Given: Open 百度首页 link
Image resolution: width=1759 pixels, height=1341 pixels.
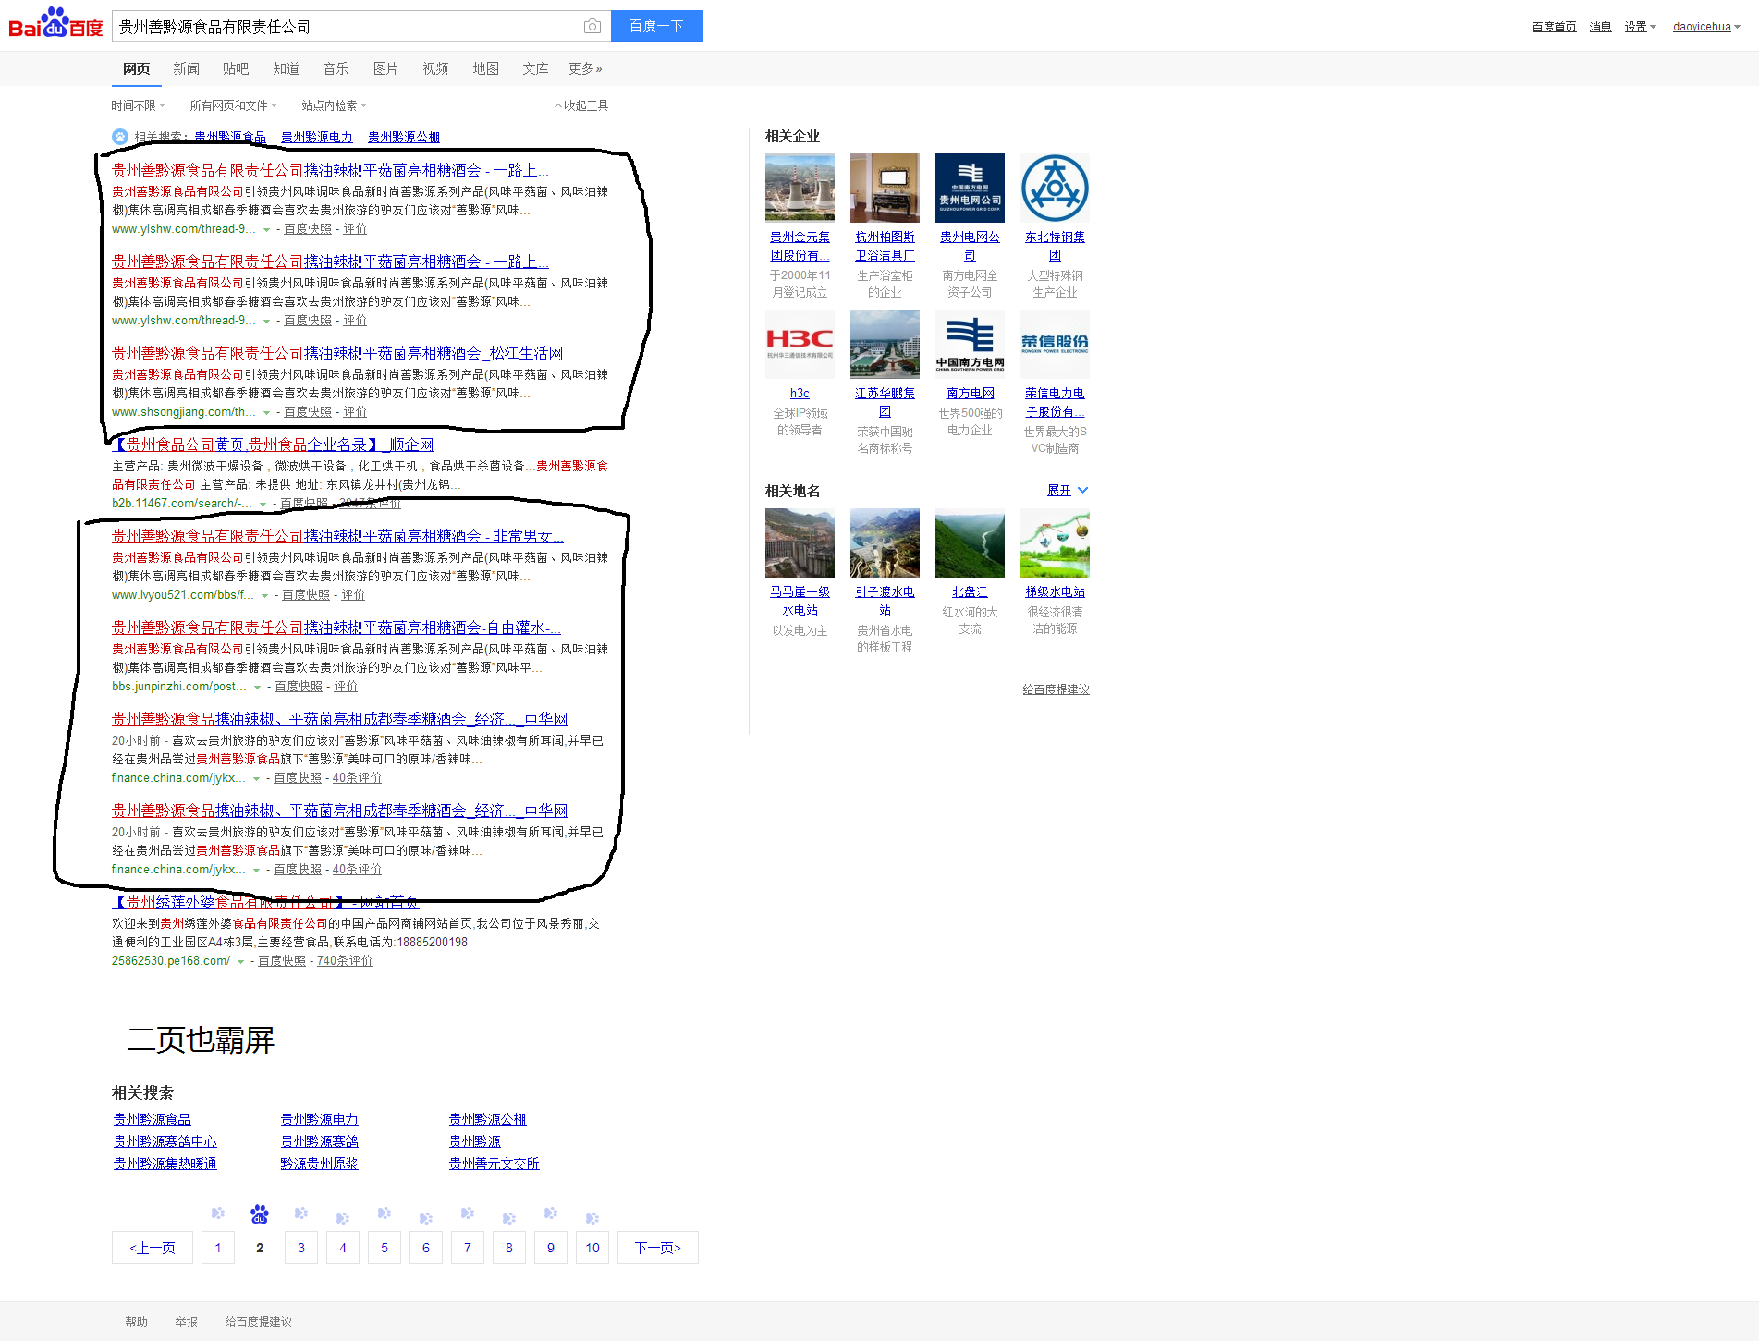Looking at the screenshot, I should (x=1554, y=27).
